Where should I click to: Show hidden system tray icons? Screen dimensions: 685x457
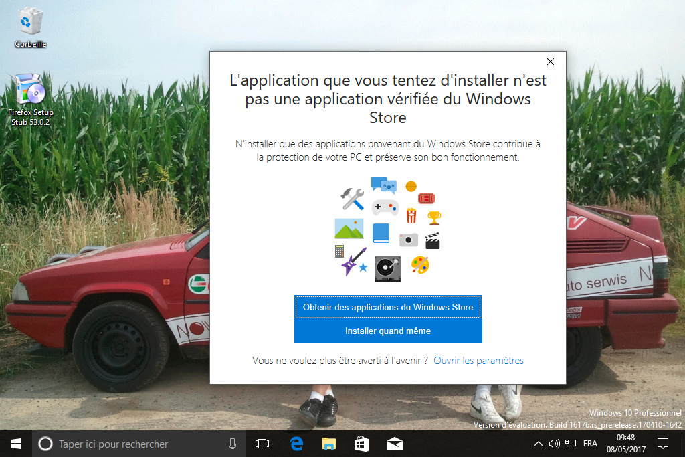coord(539,444)
